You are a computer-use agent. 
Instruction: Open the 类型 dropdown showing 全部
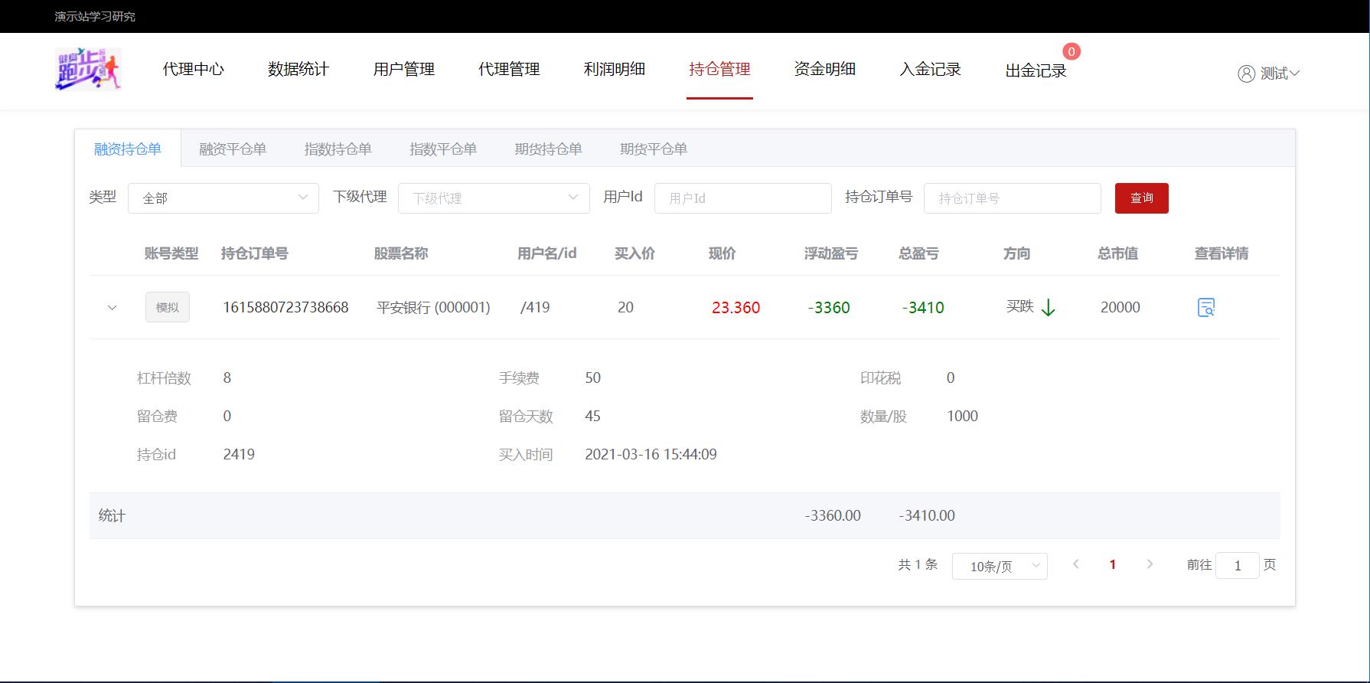pyautogui.click(x=223, y=198)
